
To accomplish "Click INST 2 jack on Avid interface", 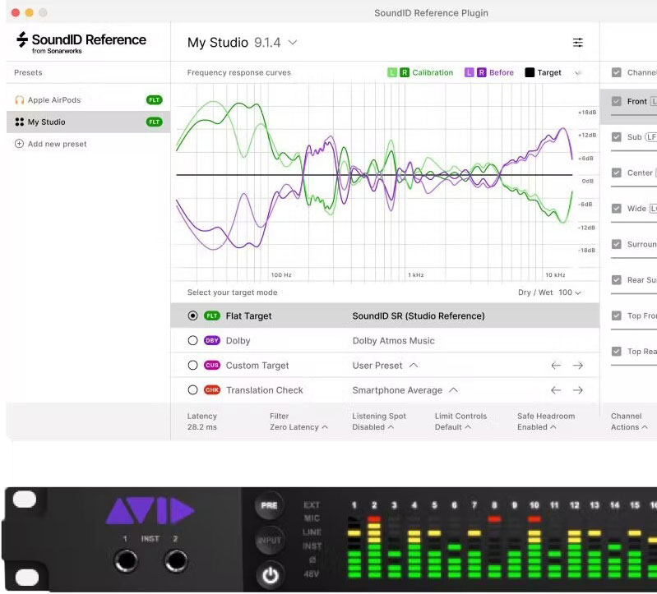I will 176,561.
